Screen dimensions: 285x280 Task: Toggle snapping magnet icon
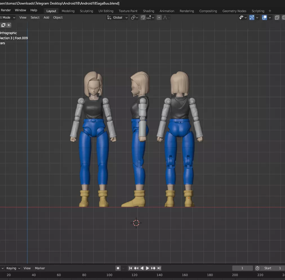143,17
